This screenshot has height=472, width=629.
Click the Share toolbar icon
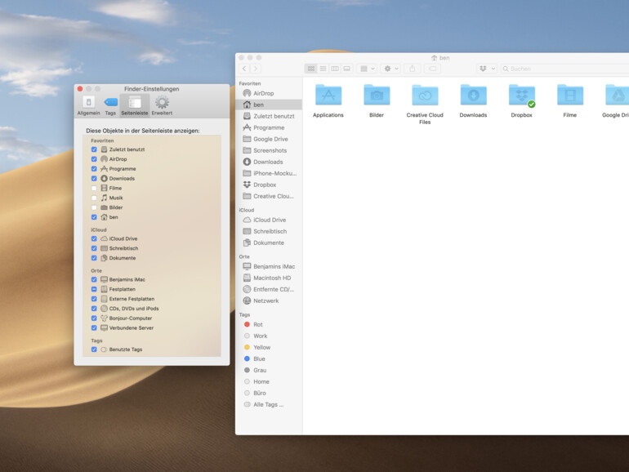413,69
